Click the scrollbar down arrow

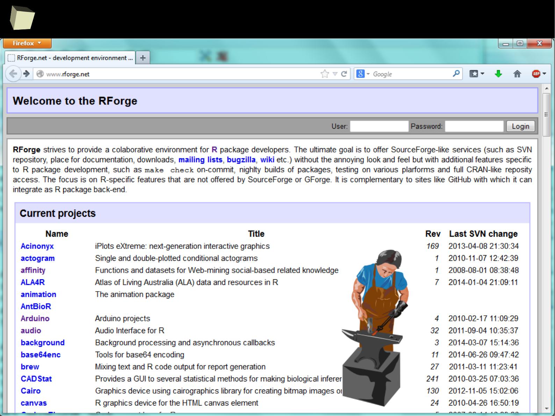point(546,408)
